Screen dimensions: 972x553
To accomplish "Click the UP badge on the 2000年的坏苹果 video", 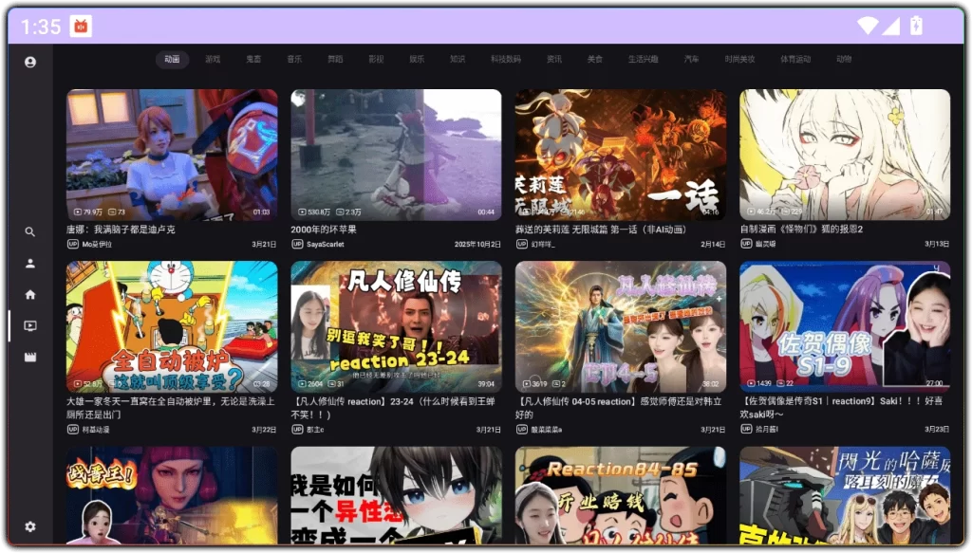I will (x=298, y=244).
